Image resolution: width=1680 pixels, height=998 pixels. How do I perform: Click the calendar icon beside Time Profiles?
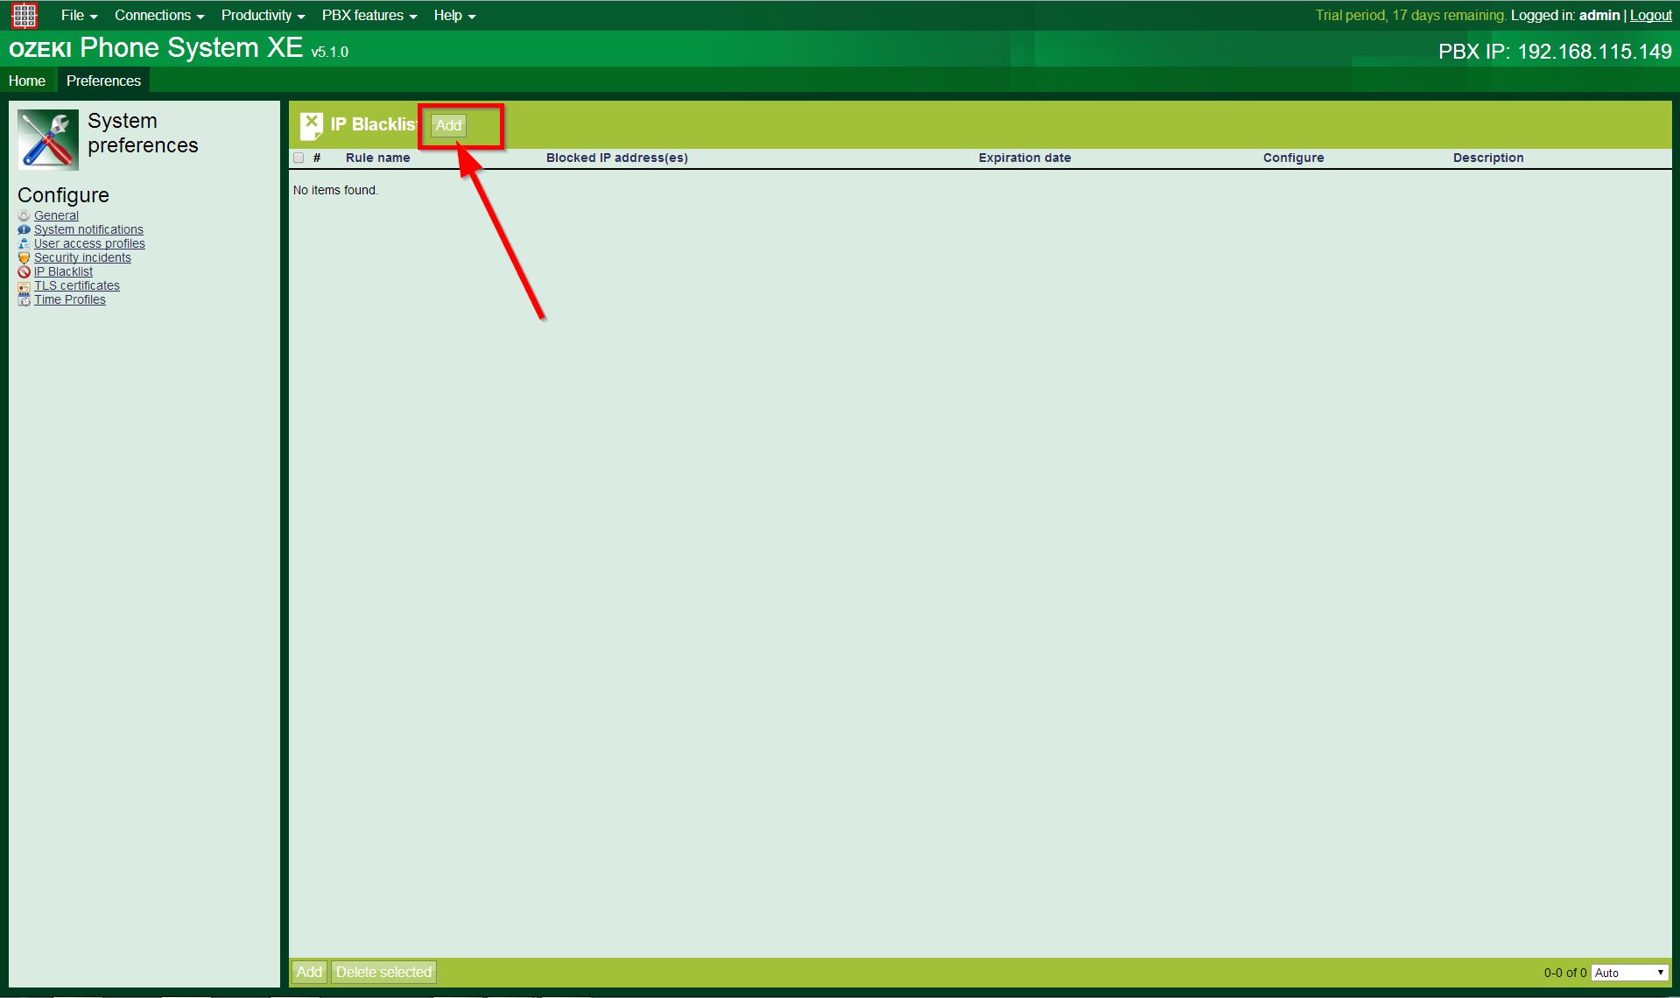[24, 300]
